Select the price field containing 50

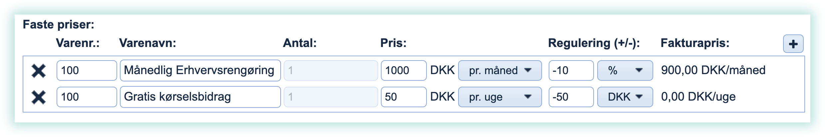point(404,97)
